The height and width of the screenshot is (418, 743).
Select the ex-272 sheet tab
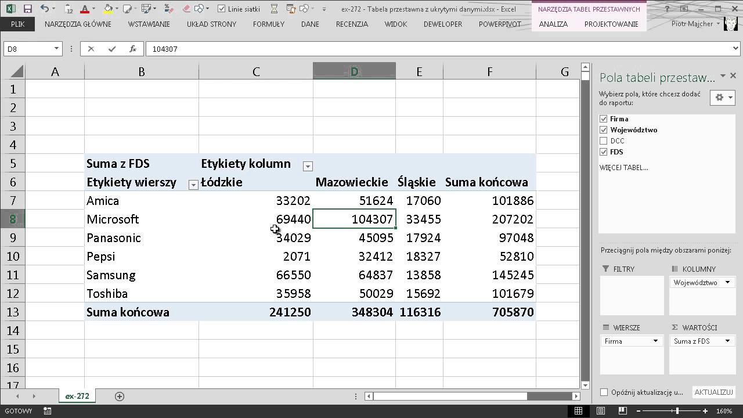(77, 396)
